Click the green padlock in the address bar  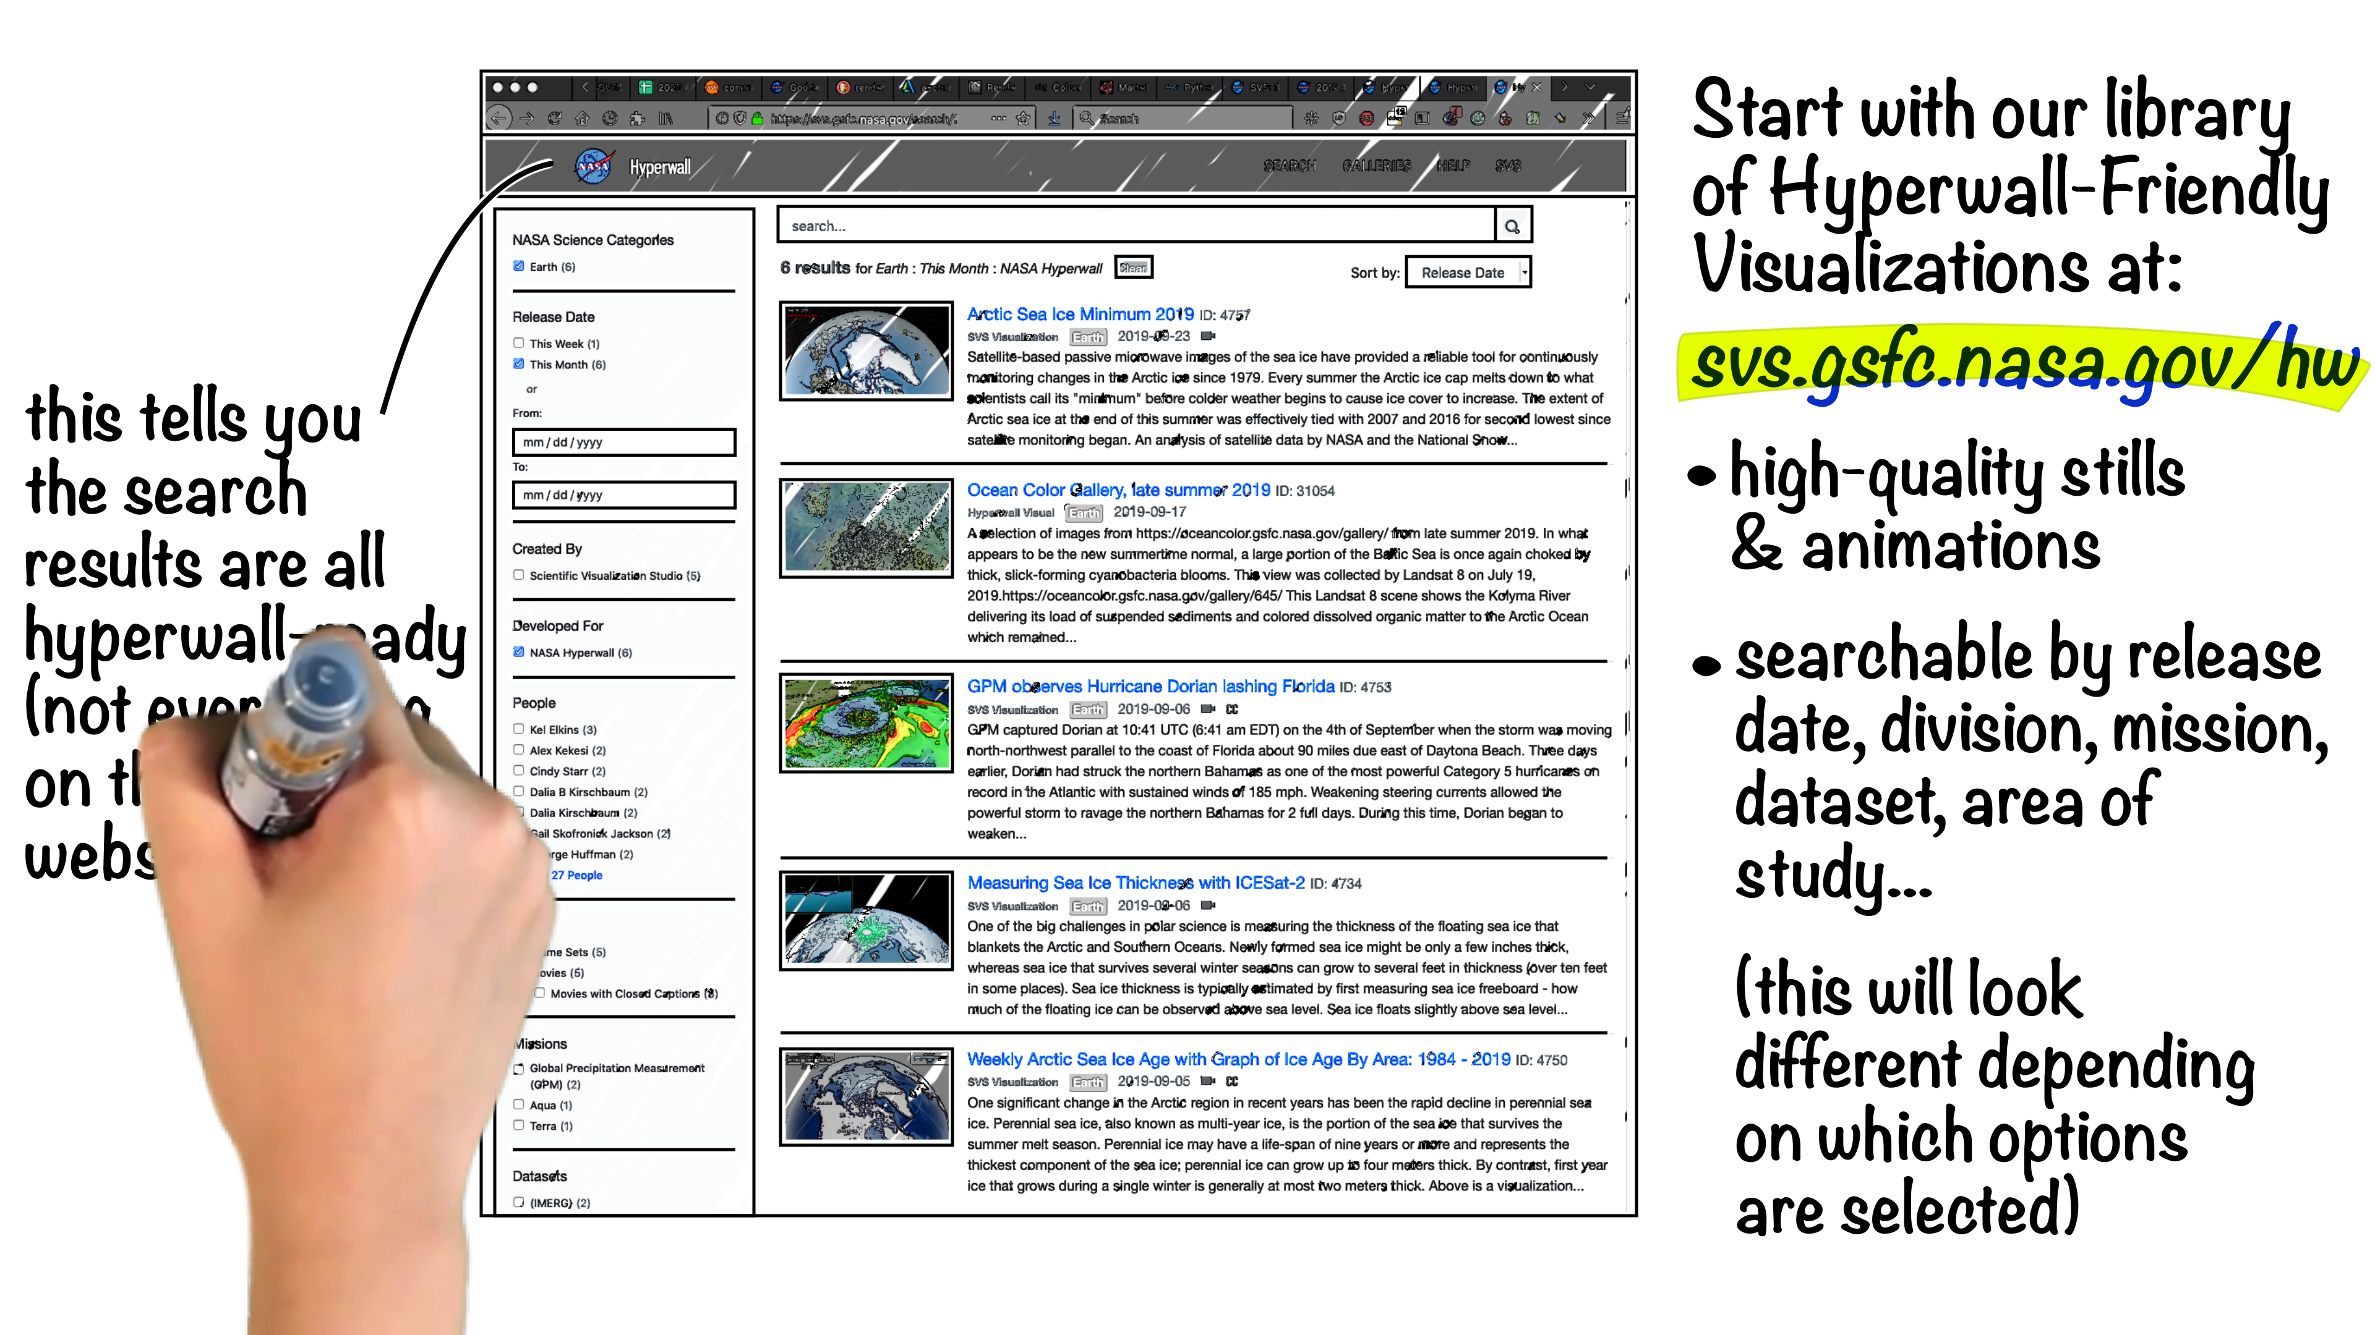[x=757, y=118]
